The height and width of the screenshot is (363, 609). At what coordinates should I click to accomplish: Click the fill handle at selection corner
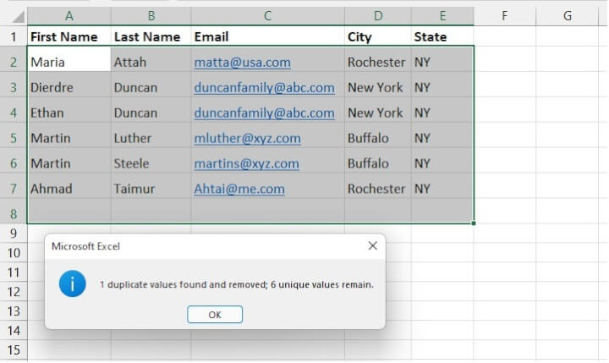click(x=474, y=223)
